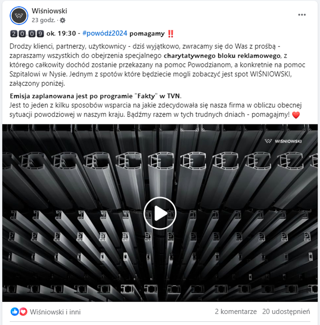Play the Wiśniowski video spot
The image size is (320, 325).
(160, 213)
